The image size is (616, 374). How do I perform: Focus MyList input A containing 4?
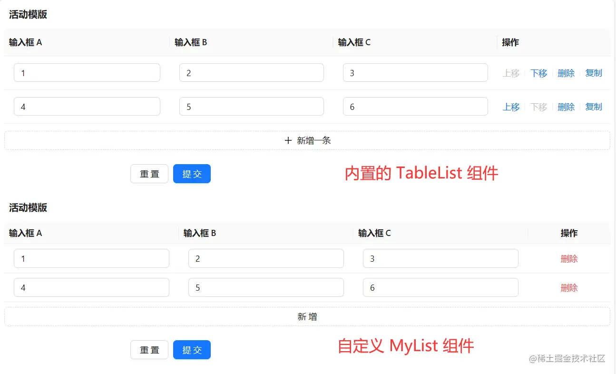pos(91,287)
